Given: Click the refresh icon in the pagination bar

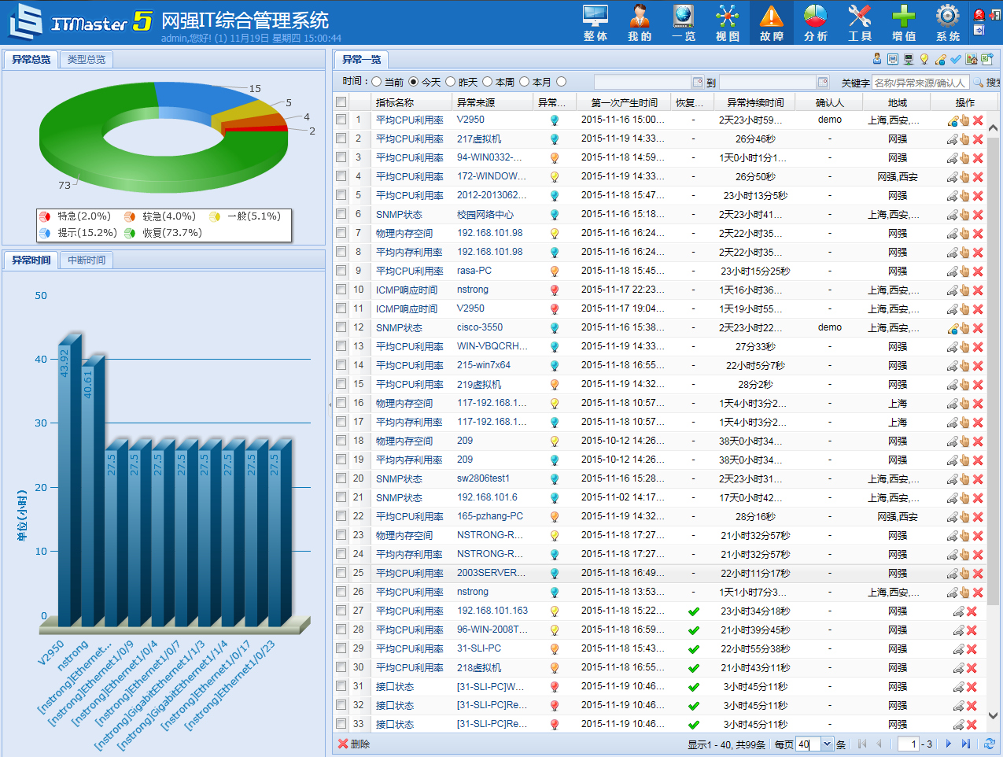Looking at the screenshot, I should tap(990, 744).
